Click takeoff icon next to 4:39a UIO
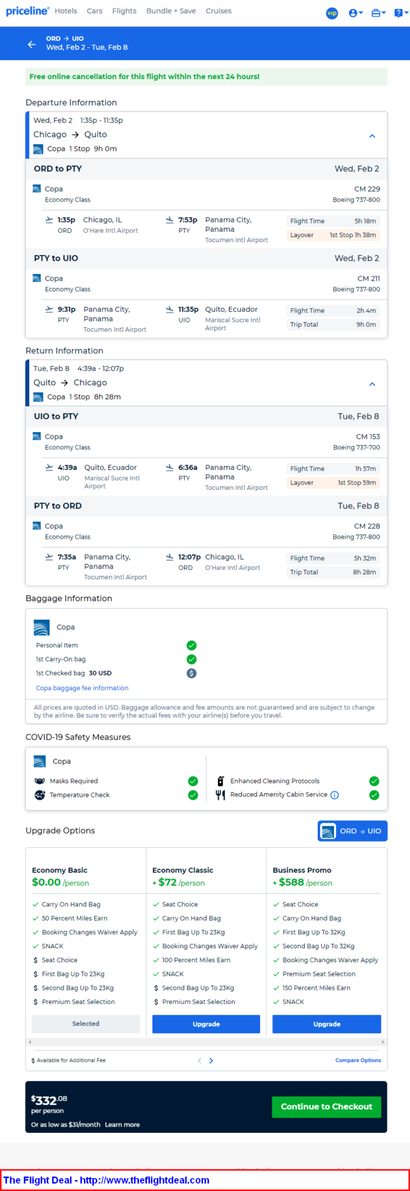The image size is (410, 1191). point(49,467)
